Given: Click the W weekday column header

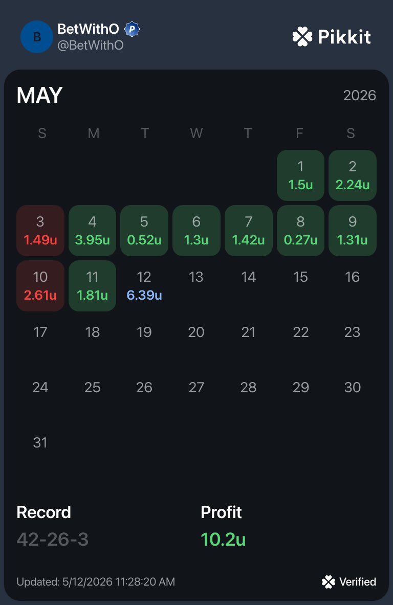Looking at the screenshot, I should pyautogui.click(x=196, y=133).
